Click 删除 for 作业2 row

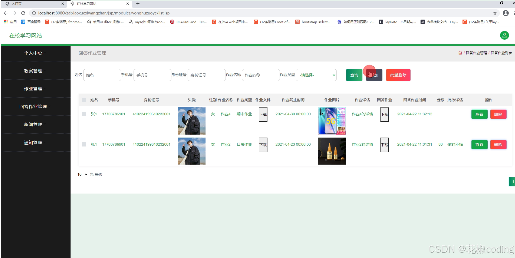pos(498,145)
